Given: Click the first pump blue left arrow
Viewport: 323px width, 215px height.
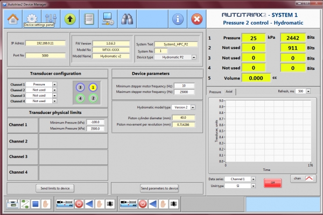Looking at the screenshot, I should click(x=89, y=204).
